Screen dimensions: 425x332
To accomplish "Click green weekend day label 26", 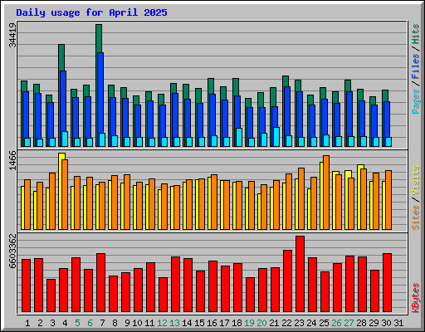I will [336, 323].
